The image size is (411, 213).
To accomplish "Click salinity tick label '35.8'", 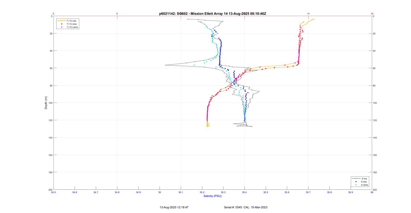I will [x=329, y=192].
